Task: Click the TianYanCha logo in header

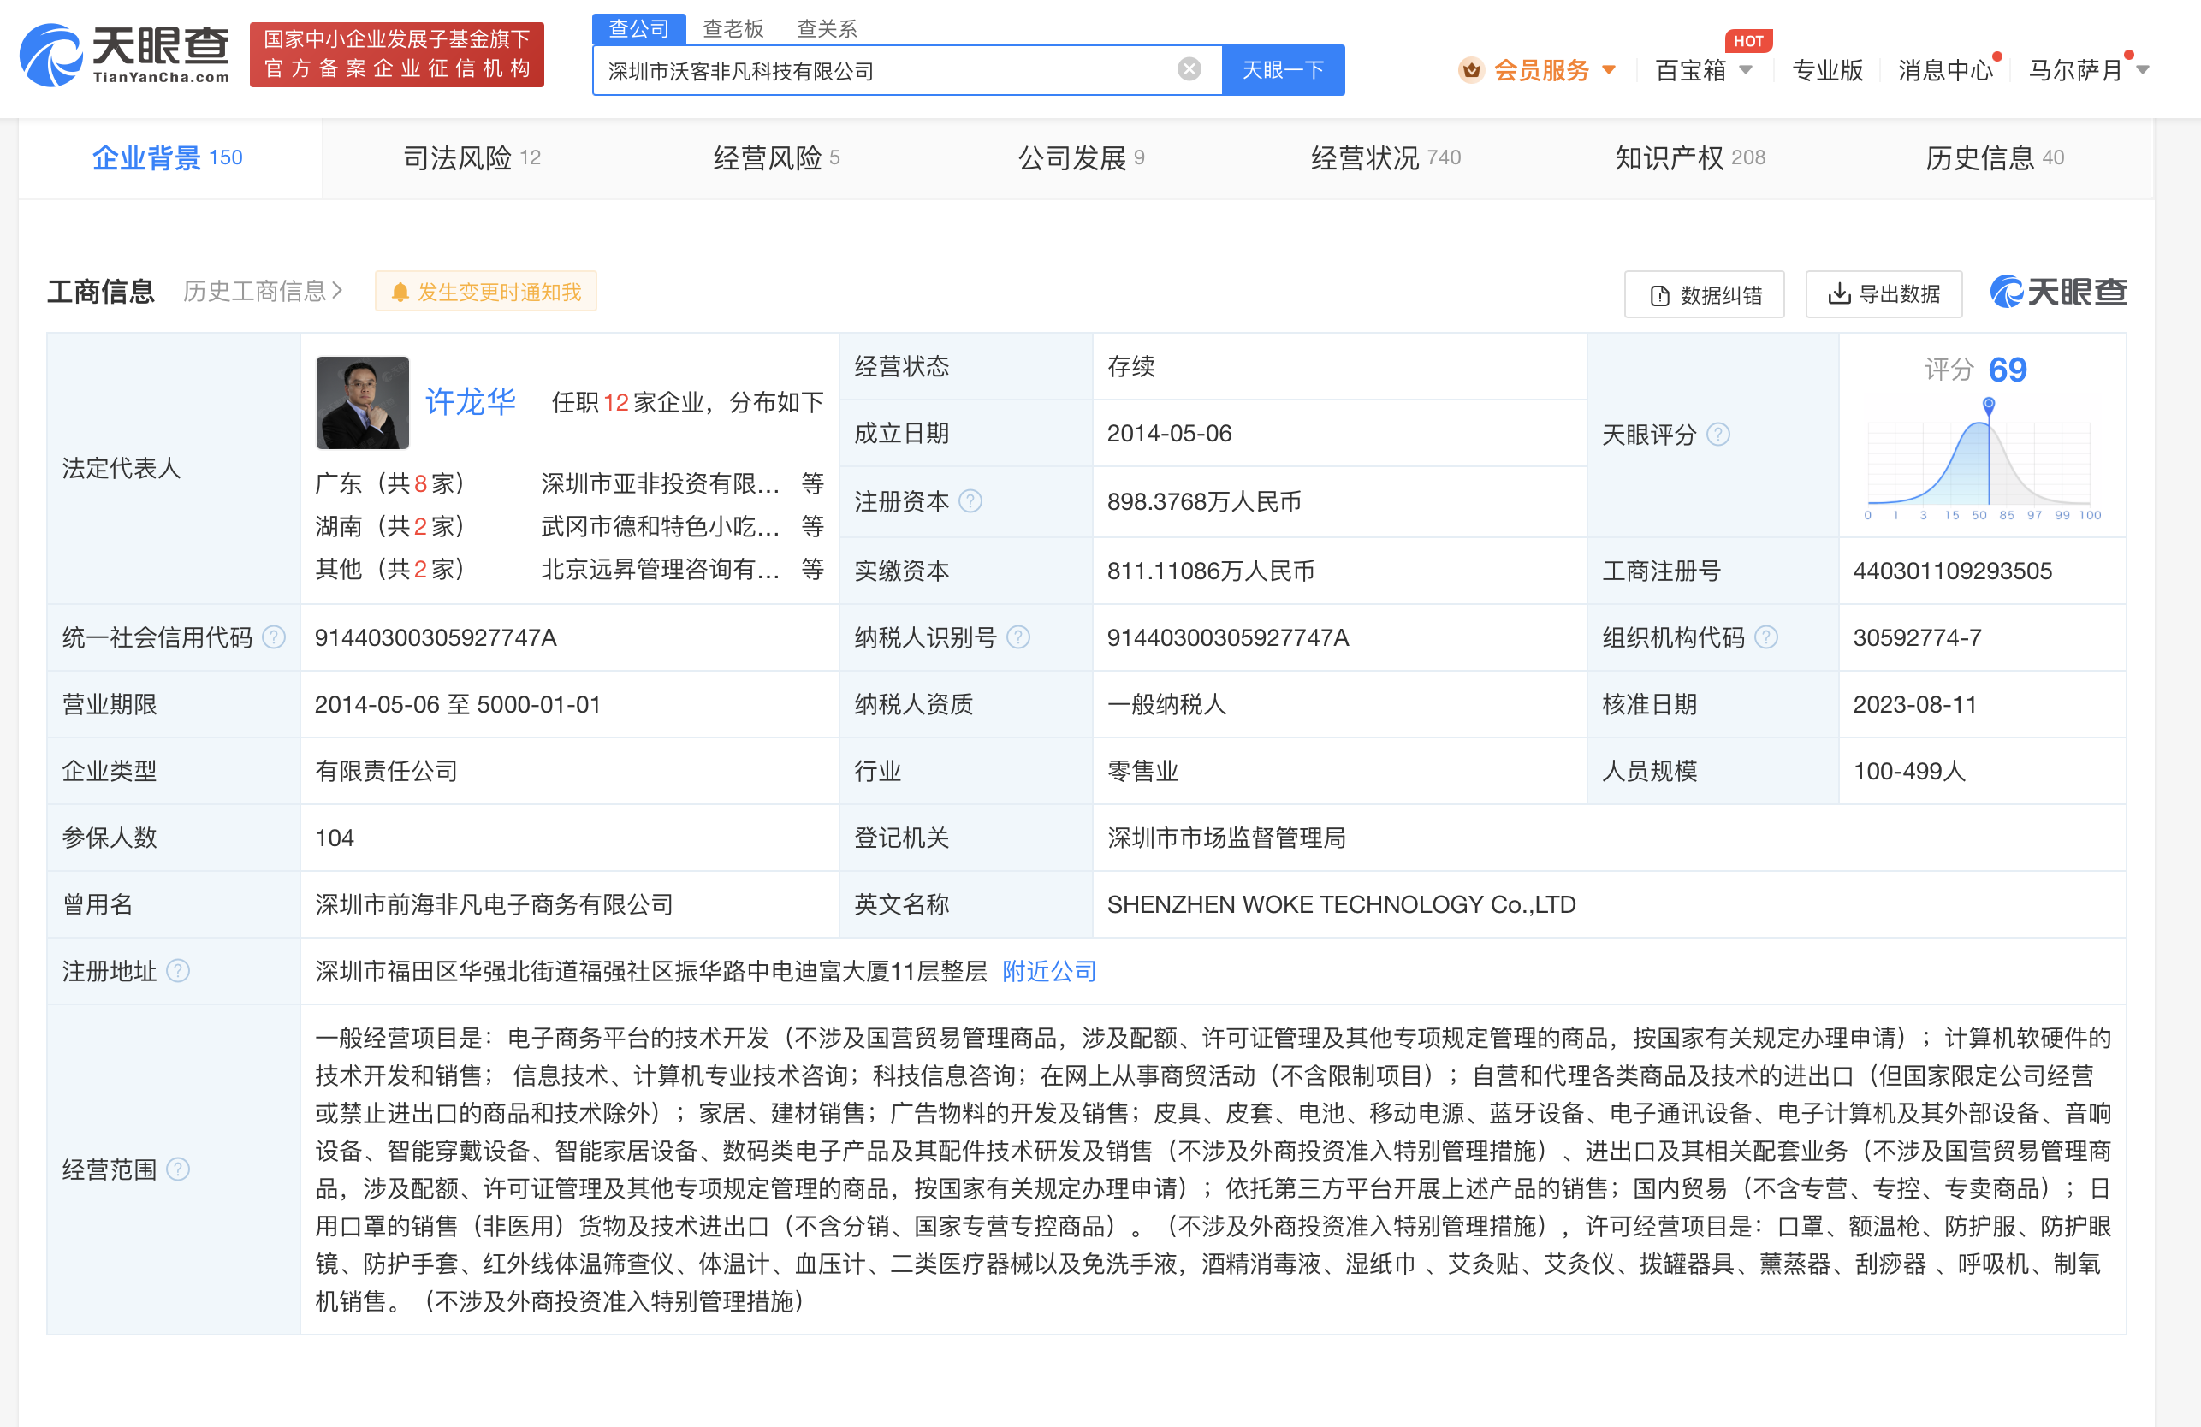Action: click(x=126, y=56)
